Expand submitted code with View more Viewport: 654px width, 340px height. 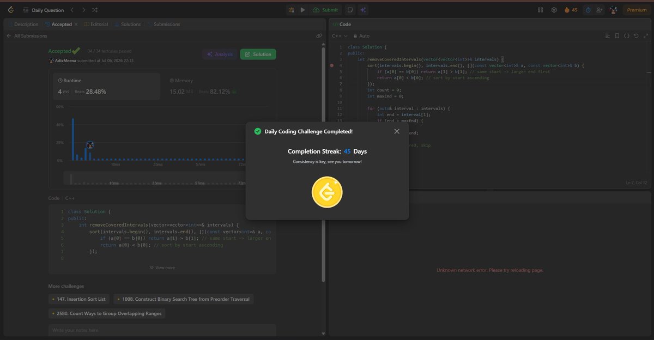(162, 268)
